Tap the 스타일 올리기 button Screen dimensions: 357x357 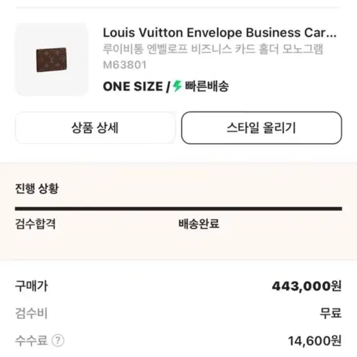(x=262, y=128)
